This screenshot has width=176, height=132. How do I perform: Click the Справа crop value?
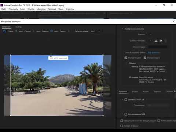pyautogui.click(x=51, y=32)
